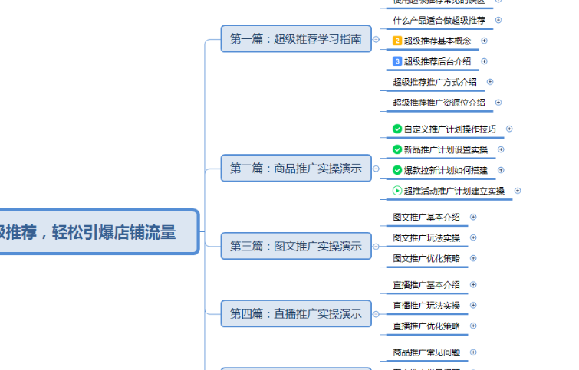
Task: Click the 爆款拉新计划如何搭建 subtopic text
Action: coord(446,170)
